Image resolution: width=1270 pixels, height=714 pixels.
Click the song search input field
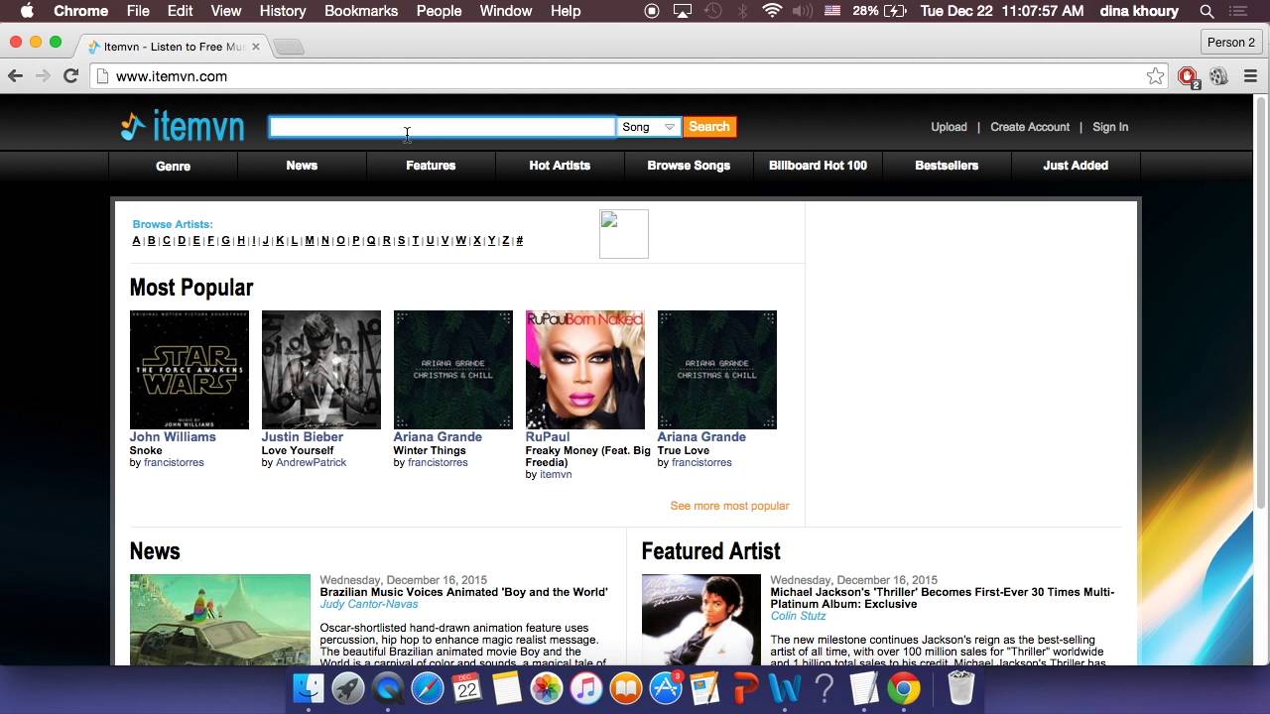pyautogui.click(x=443, y=127)
